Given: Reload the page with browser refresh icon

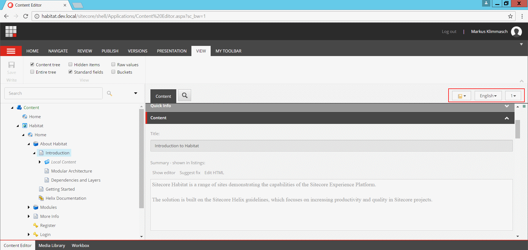Looking at the screenshot, I should coord(26,16).
